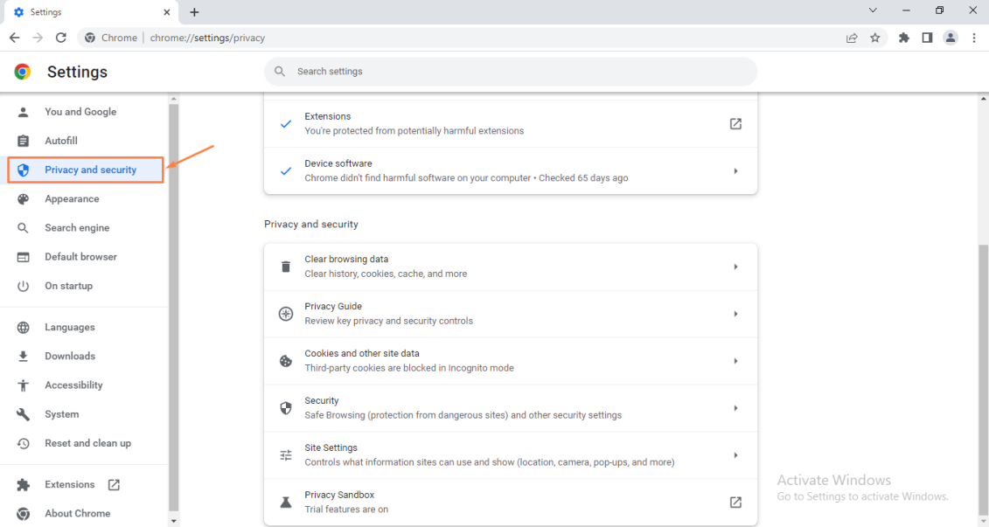
Task: Click the bookmark star icon
Action: click(874, 38)
